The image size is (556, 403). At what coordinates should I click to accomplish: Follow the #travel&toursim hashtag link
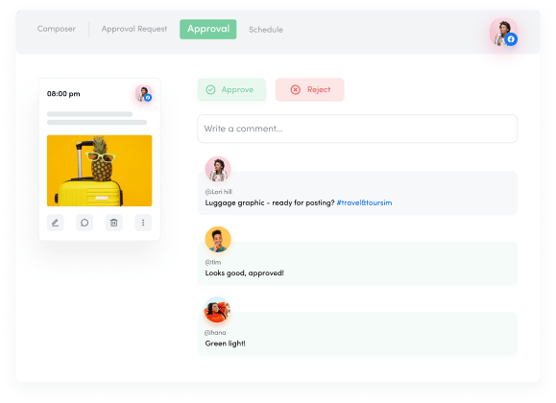pos(364,202)
